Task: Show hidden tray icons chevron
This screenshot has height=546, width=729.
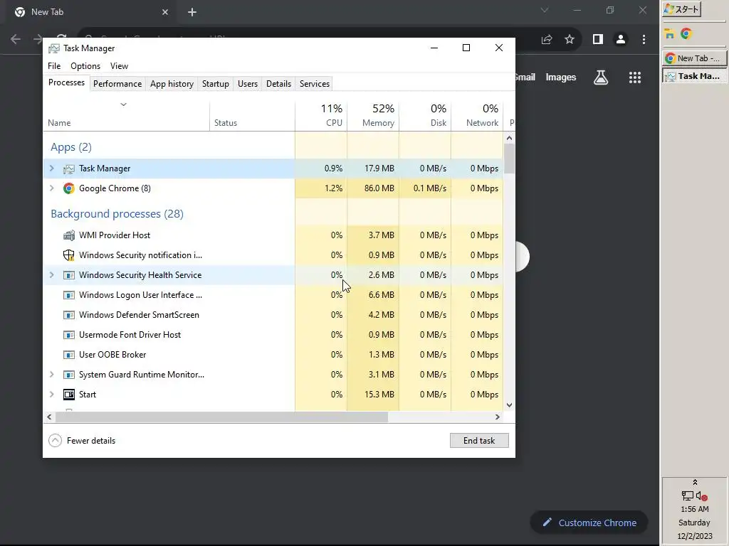Action: click(x=695, y=483)
